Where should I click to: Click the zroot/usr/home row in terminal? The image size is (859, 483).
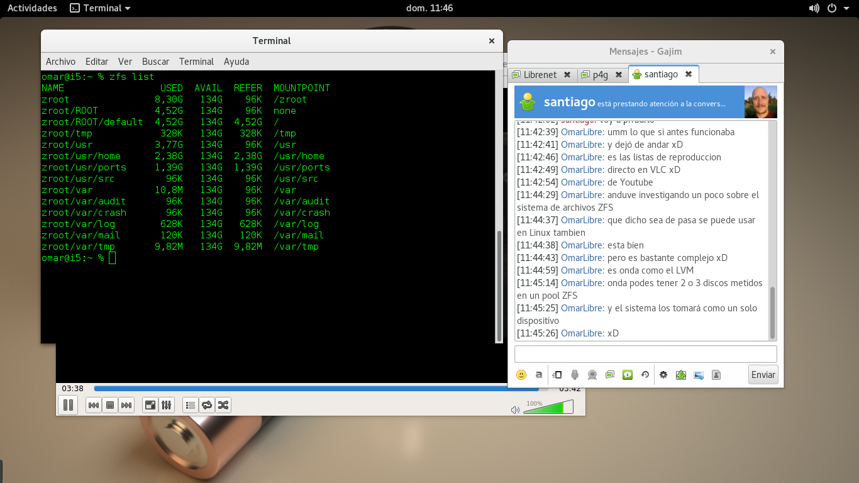tap(183, 156)
